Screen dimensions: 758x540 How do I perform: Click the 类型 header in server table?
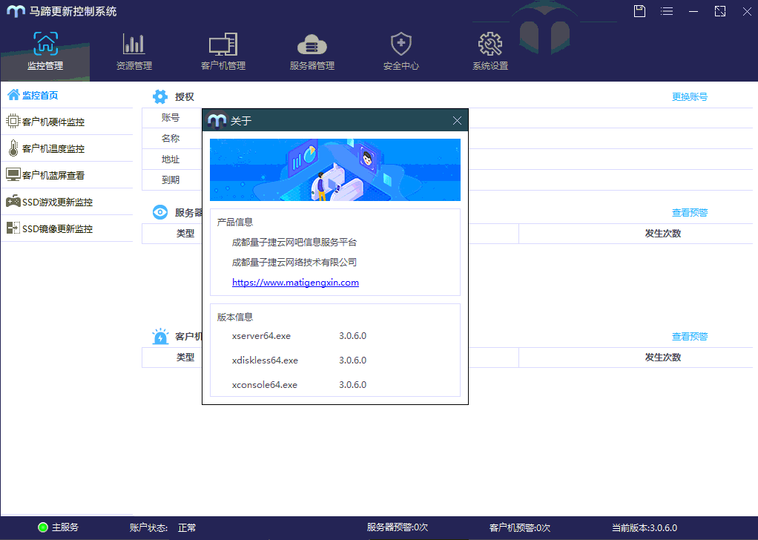[x=185, y=233]
